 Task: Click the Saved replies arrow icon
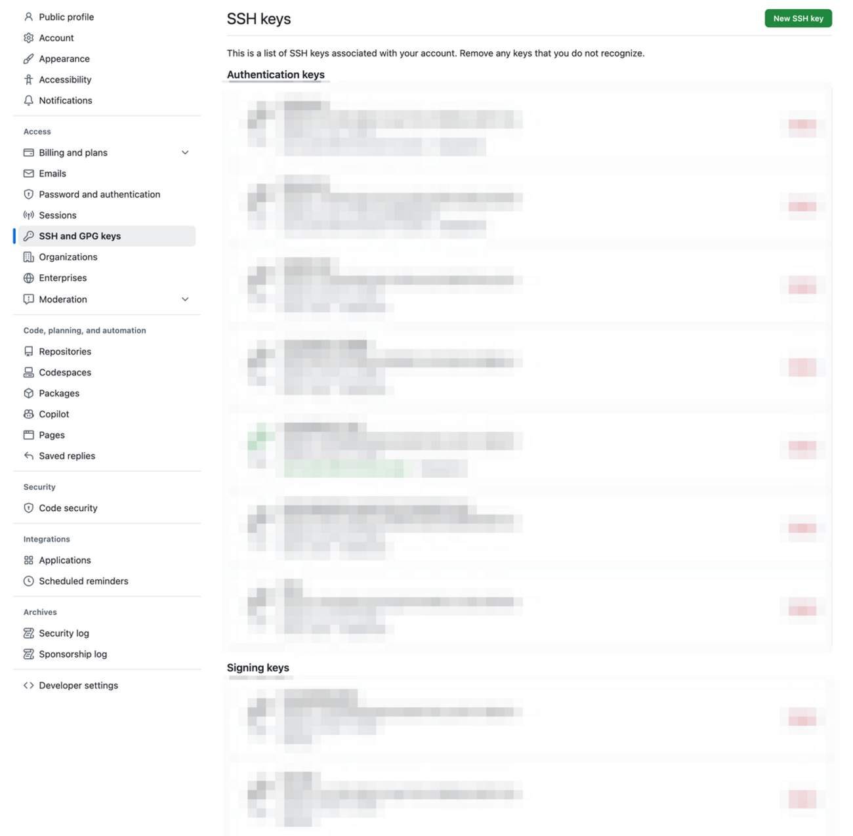tap(29, 455)
